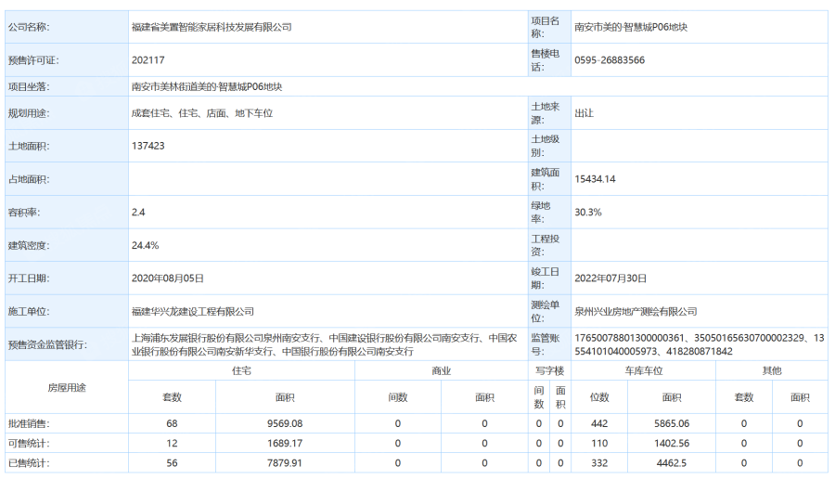Click sold residential area 7879.91
The image size is (835, 479).
click(x=285, y=463)
